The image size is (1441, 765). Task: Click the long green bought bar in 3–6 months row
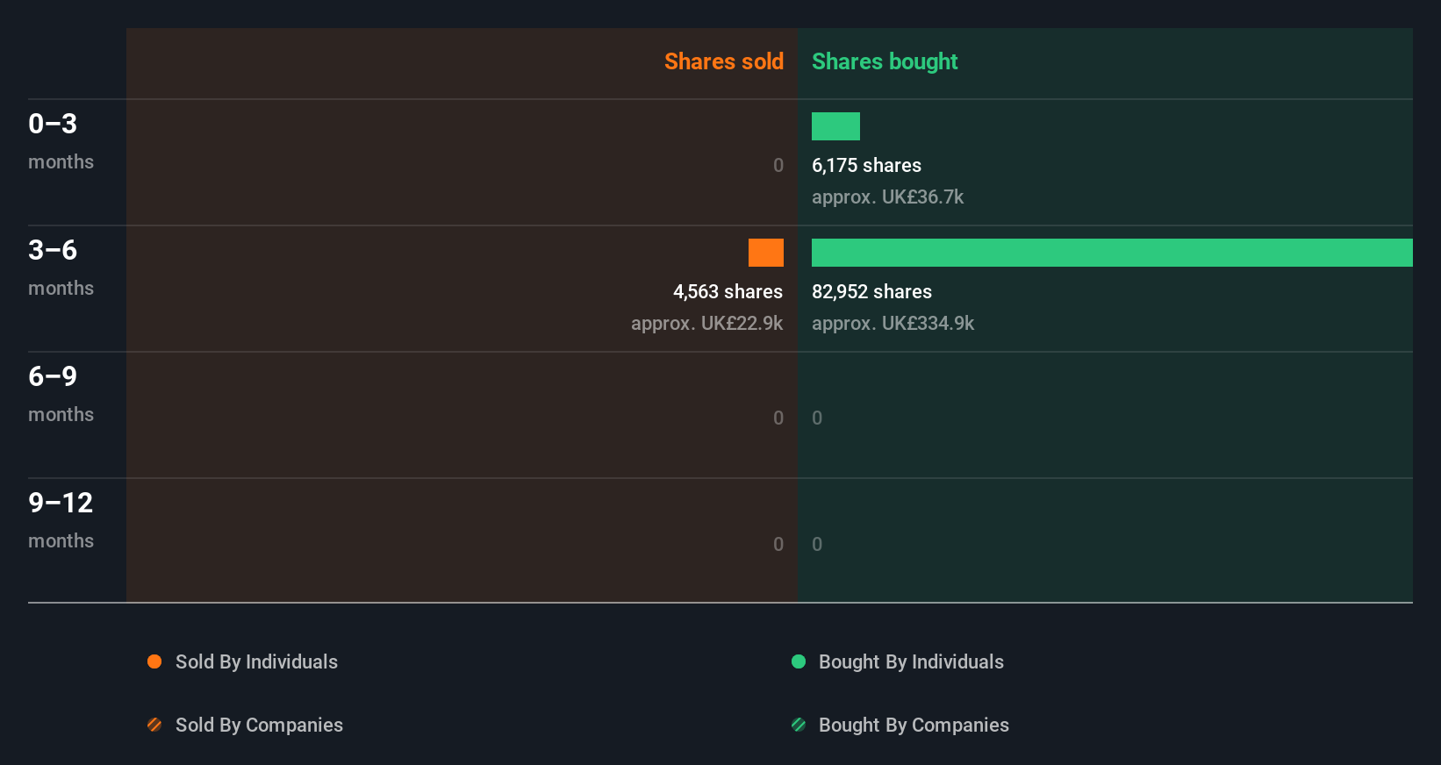tap(1112, 253)
